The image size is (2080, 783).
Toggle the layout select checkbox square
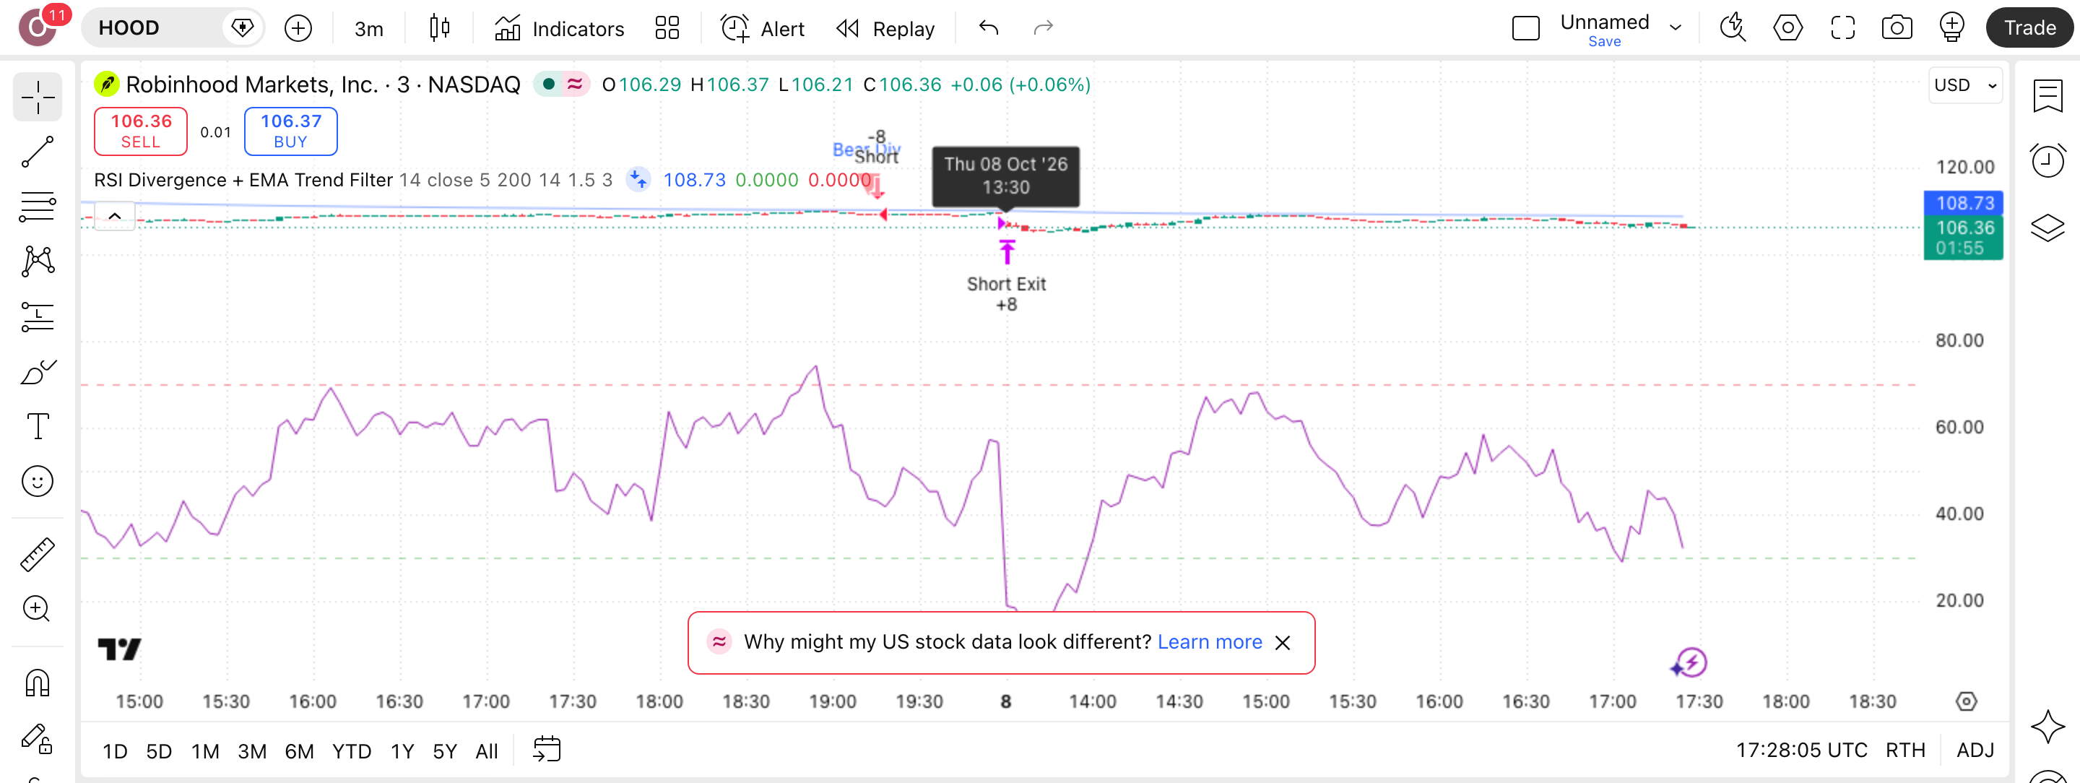click(1525, 28)
